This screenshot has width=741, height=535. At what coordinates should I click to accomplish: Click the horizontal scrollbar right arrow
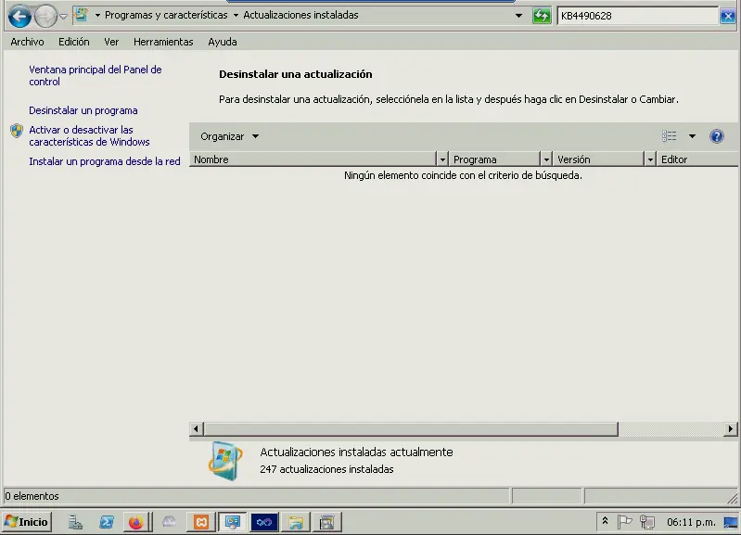click(x=731, y=429)
